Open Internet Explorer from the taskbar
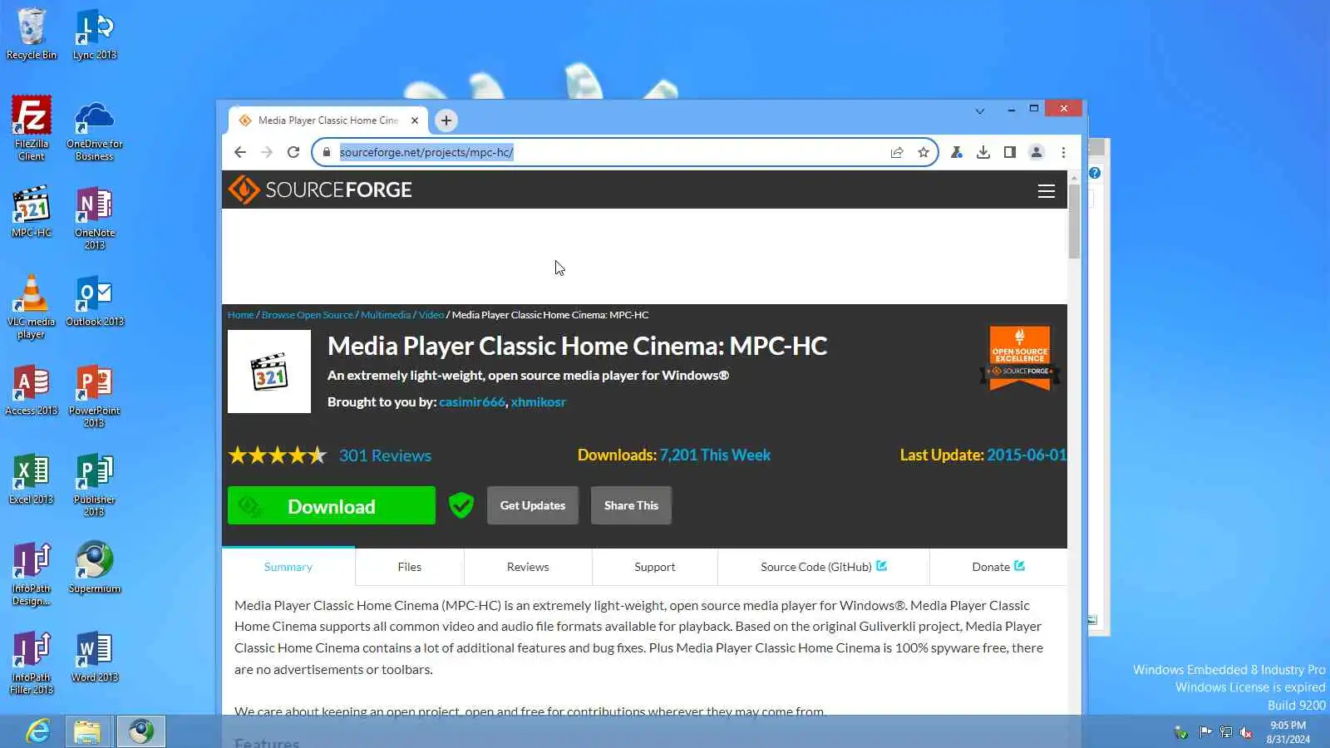Viewport: 1330px width, 748px height. coord(38,731)
